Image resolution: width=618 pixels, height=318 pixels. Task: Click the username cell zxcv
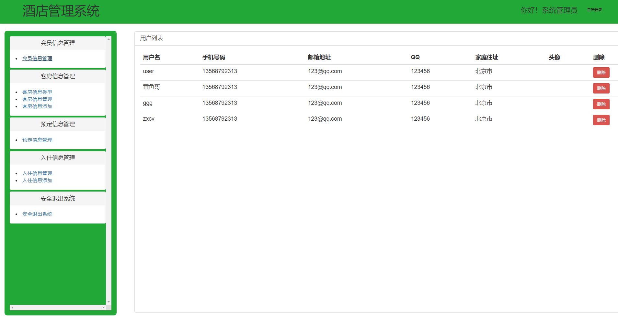[149, 119]
